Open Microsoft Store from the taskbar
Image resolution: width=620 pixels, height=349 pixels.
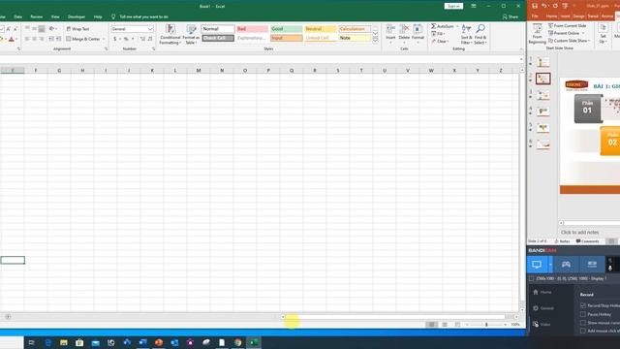(x=79, y=342)
